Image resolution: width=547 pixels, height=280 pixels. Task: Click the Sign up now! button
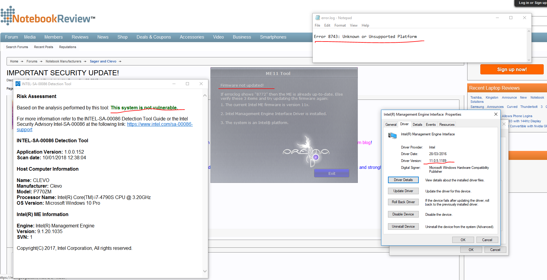pos(512,69)
